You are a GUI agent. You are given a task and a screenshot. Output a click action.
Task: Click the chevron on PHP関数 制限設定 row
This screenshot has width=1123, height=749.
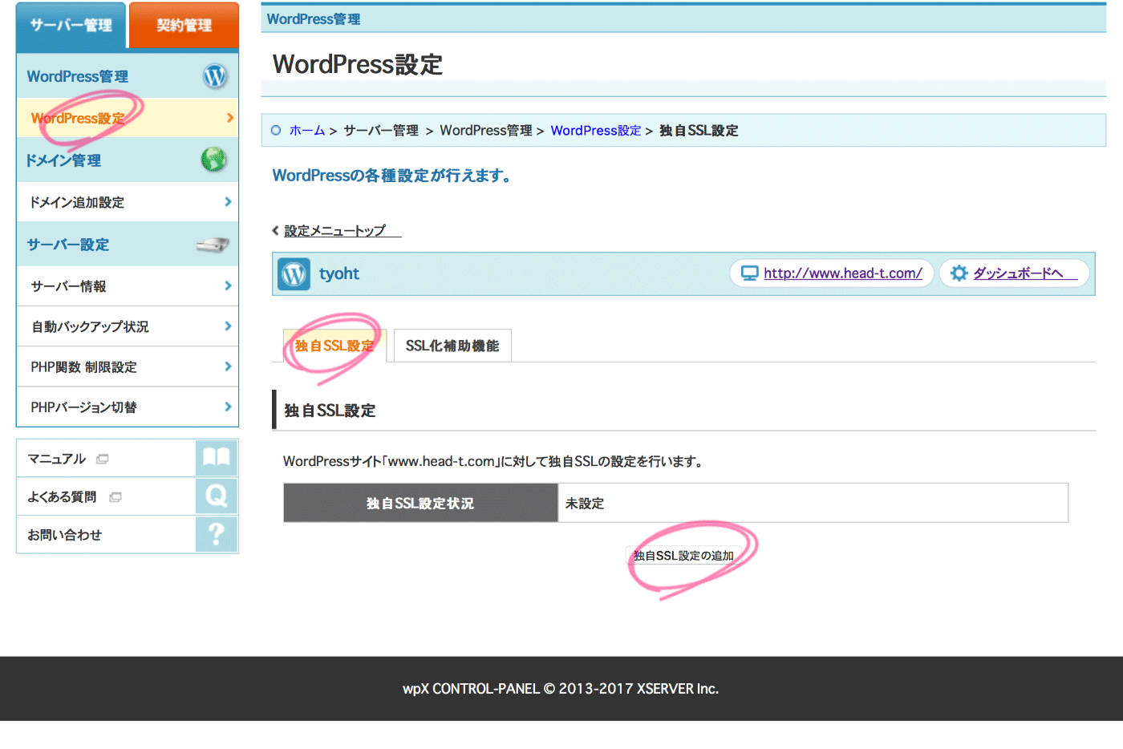click(x=229, y=366)
